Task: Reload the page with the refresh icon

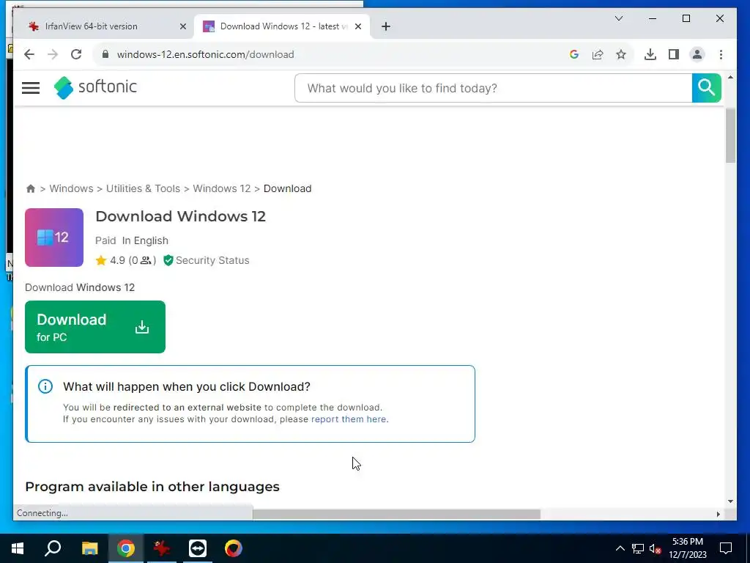Action: [76, 54]
